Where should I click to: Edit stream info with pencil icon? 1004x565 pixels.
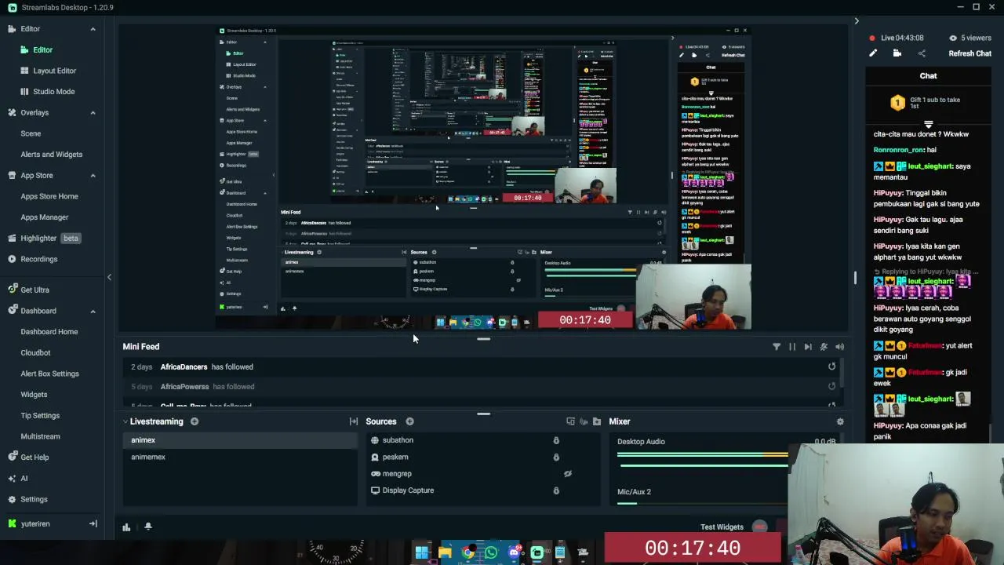click(873, 53)
